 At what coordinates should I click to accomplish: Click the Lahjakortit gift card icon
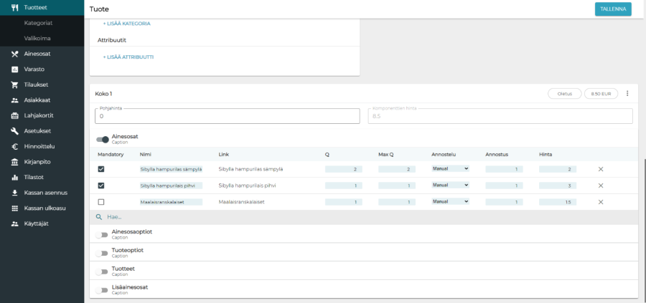[14, 115]
